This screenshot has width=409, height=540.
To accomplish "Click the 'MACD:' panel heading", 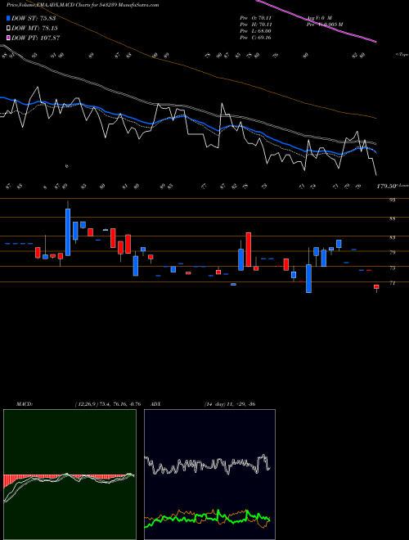I will (x=24, y=404).
